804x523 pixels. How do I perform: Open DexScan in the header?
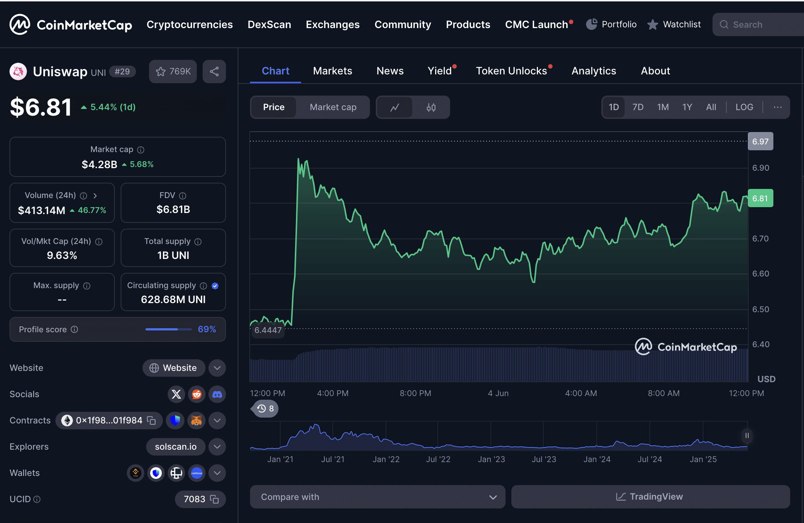[x=269, y=24]
